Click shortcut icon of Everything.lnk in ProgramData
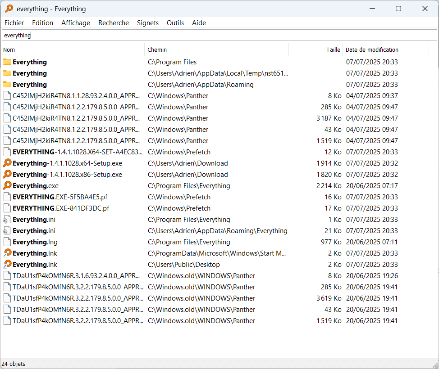 [7, 253]
